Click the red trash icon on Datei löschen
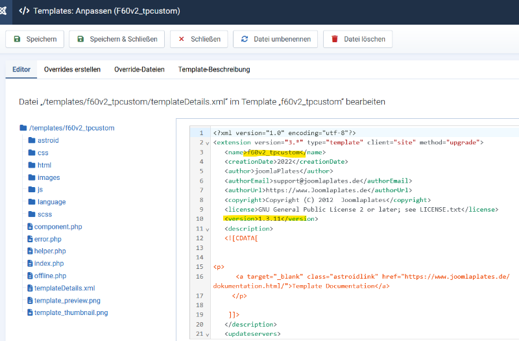Viewport: 519px width, 341px height. (335, 39)
